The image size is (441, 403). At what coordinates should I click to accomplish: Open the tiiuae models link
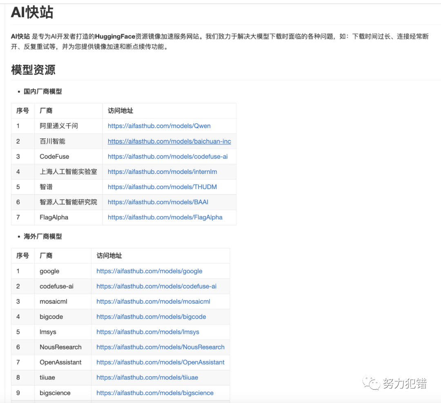tap(147, 377)
